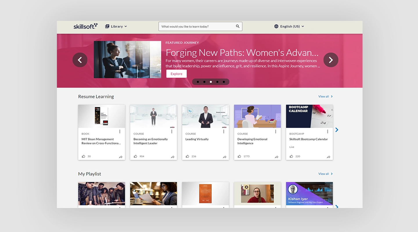Click the Bootcamp Calendar thumbnail

(309, 116)
